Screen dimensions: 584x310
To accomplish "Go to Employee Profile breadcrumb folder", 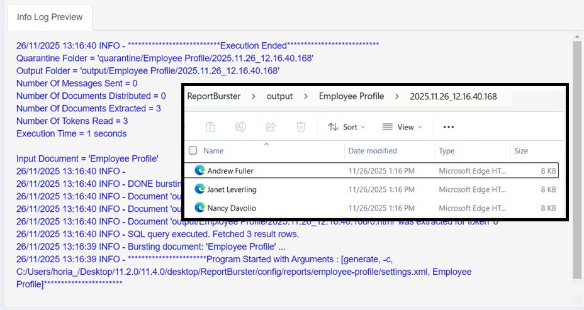I will [x=351, y=96].
